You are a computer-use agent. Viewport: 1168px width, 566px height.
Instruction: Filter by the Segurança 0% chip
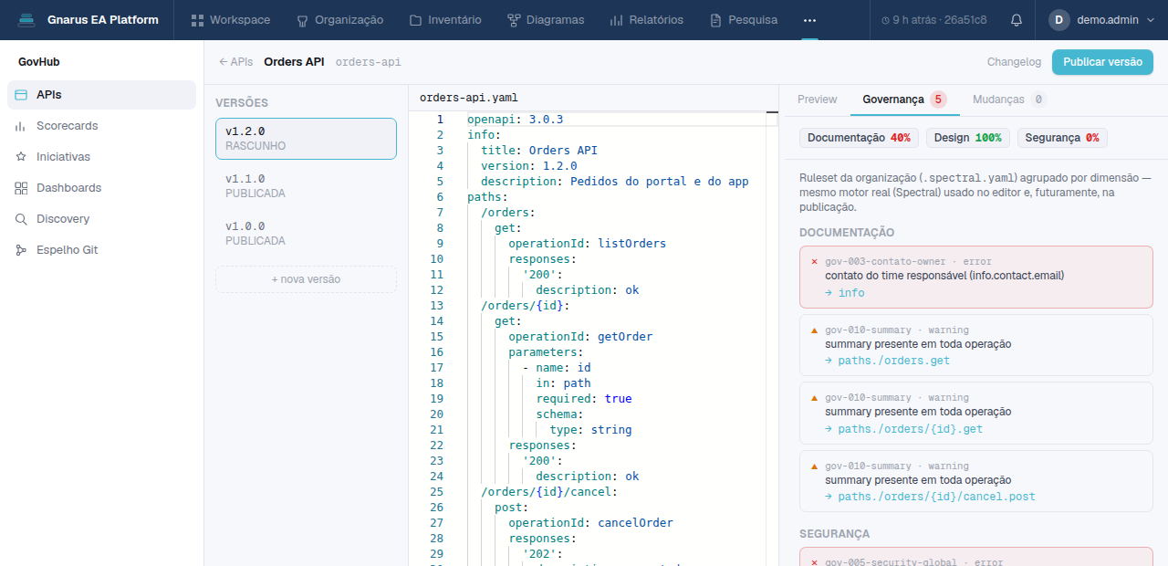click(x=1062, y=138)
